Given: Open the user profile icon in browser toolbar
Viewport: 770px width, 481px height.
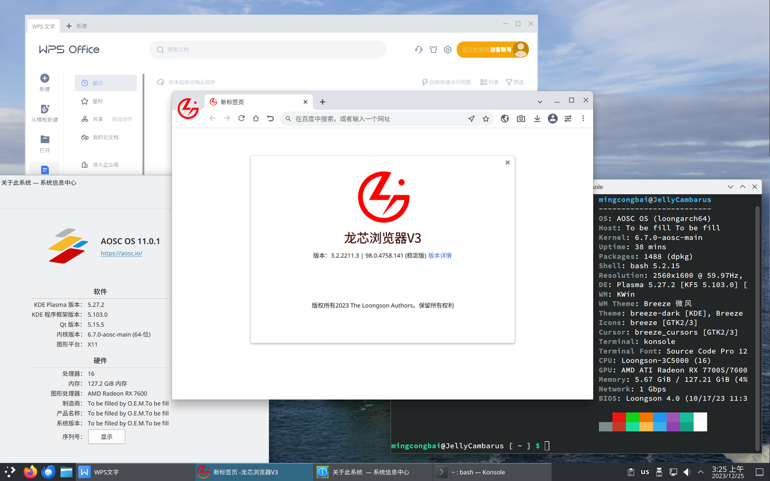Looking at the screenshot, I should pyautogui.click(x=553, y=118).
